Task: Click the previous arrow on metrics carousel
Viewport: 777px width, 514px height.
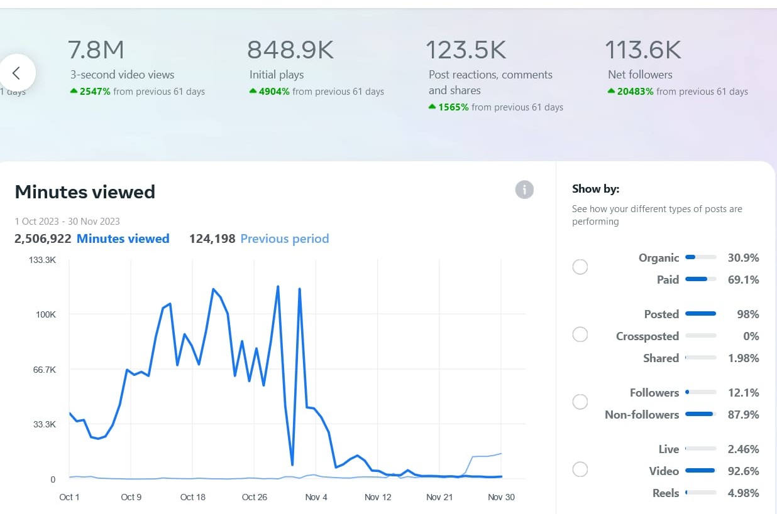Action: point(17,73)
